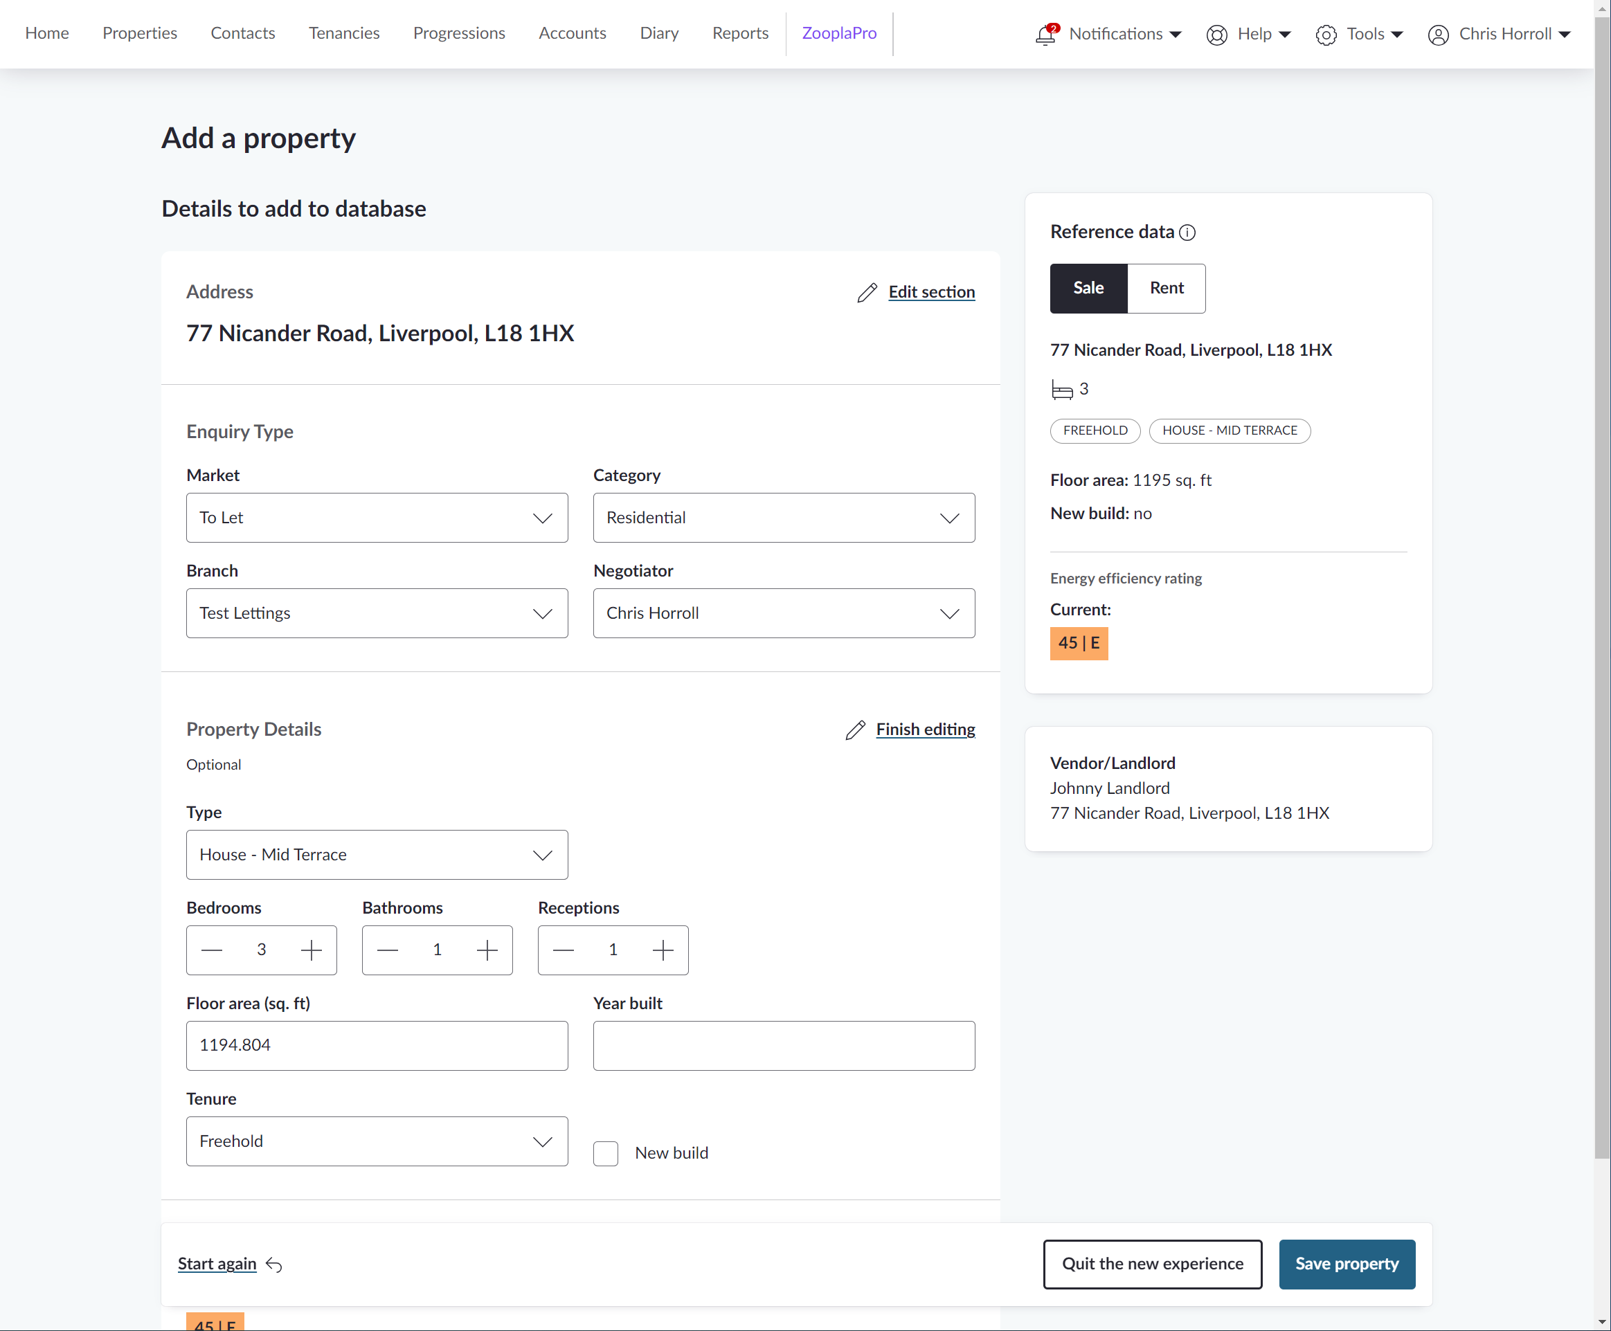Image resolution: width=1611 pixels, height=1331 pixels.
Task: Open the ZooplaPro tab
Action: [840, 33]
